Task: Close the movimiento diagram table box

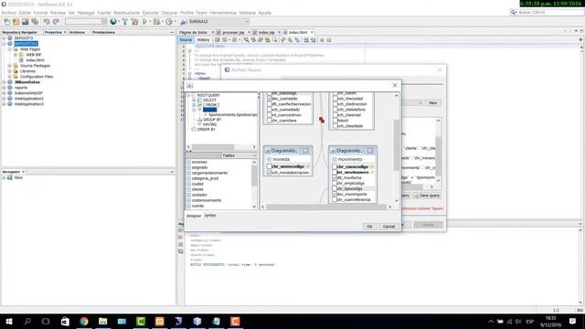Action: (x=369, y=151)
